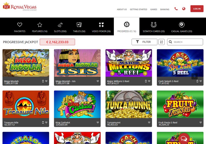Click the PROGRESSIVE JACKPOT heading label
Screen dimensions: 206x144
[x=21, y=42]
